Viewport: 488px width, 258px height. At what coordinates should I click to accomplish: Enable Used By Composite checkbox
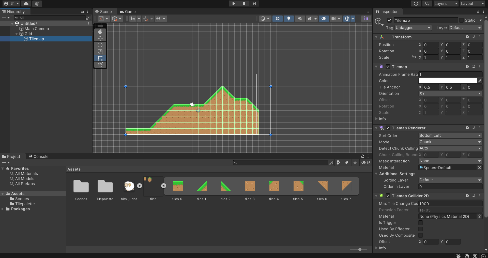[421, 235]
